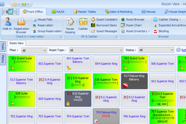Open the Registration Browser
Screen dimensions: 186x124
(21, 23)
